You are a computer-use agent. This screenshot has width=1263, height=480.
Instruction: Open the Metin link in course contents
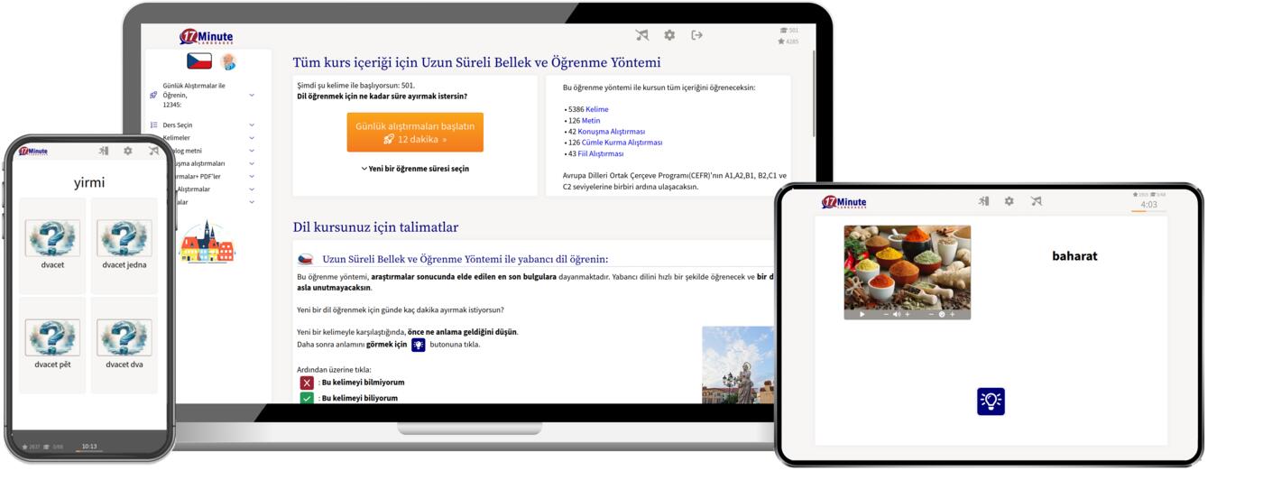591,120
